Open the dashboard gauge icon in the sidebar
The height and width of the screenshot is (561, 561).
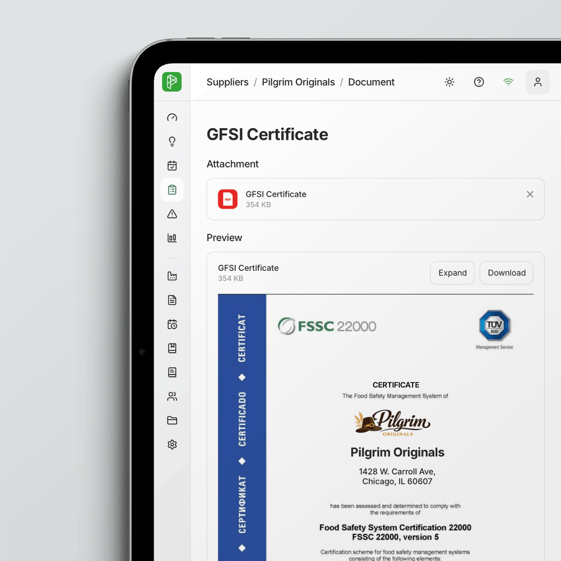172,118
